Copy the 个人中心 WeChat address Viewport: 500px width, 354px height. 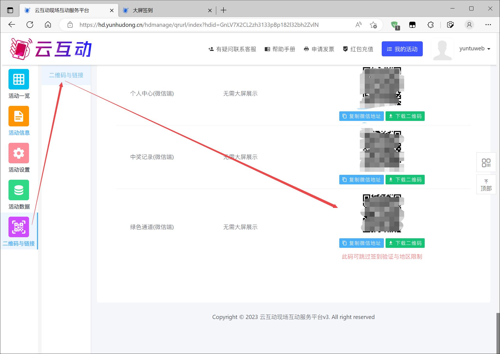click(361, 116)
